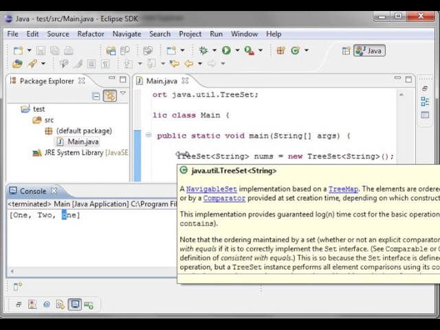This screenshot has width=440, height=330.
Task: Click the bottom sidebar table view icon
Action: (x=425, y=115)
